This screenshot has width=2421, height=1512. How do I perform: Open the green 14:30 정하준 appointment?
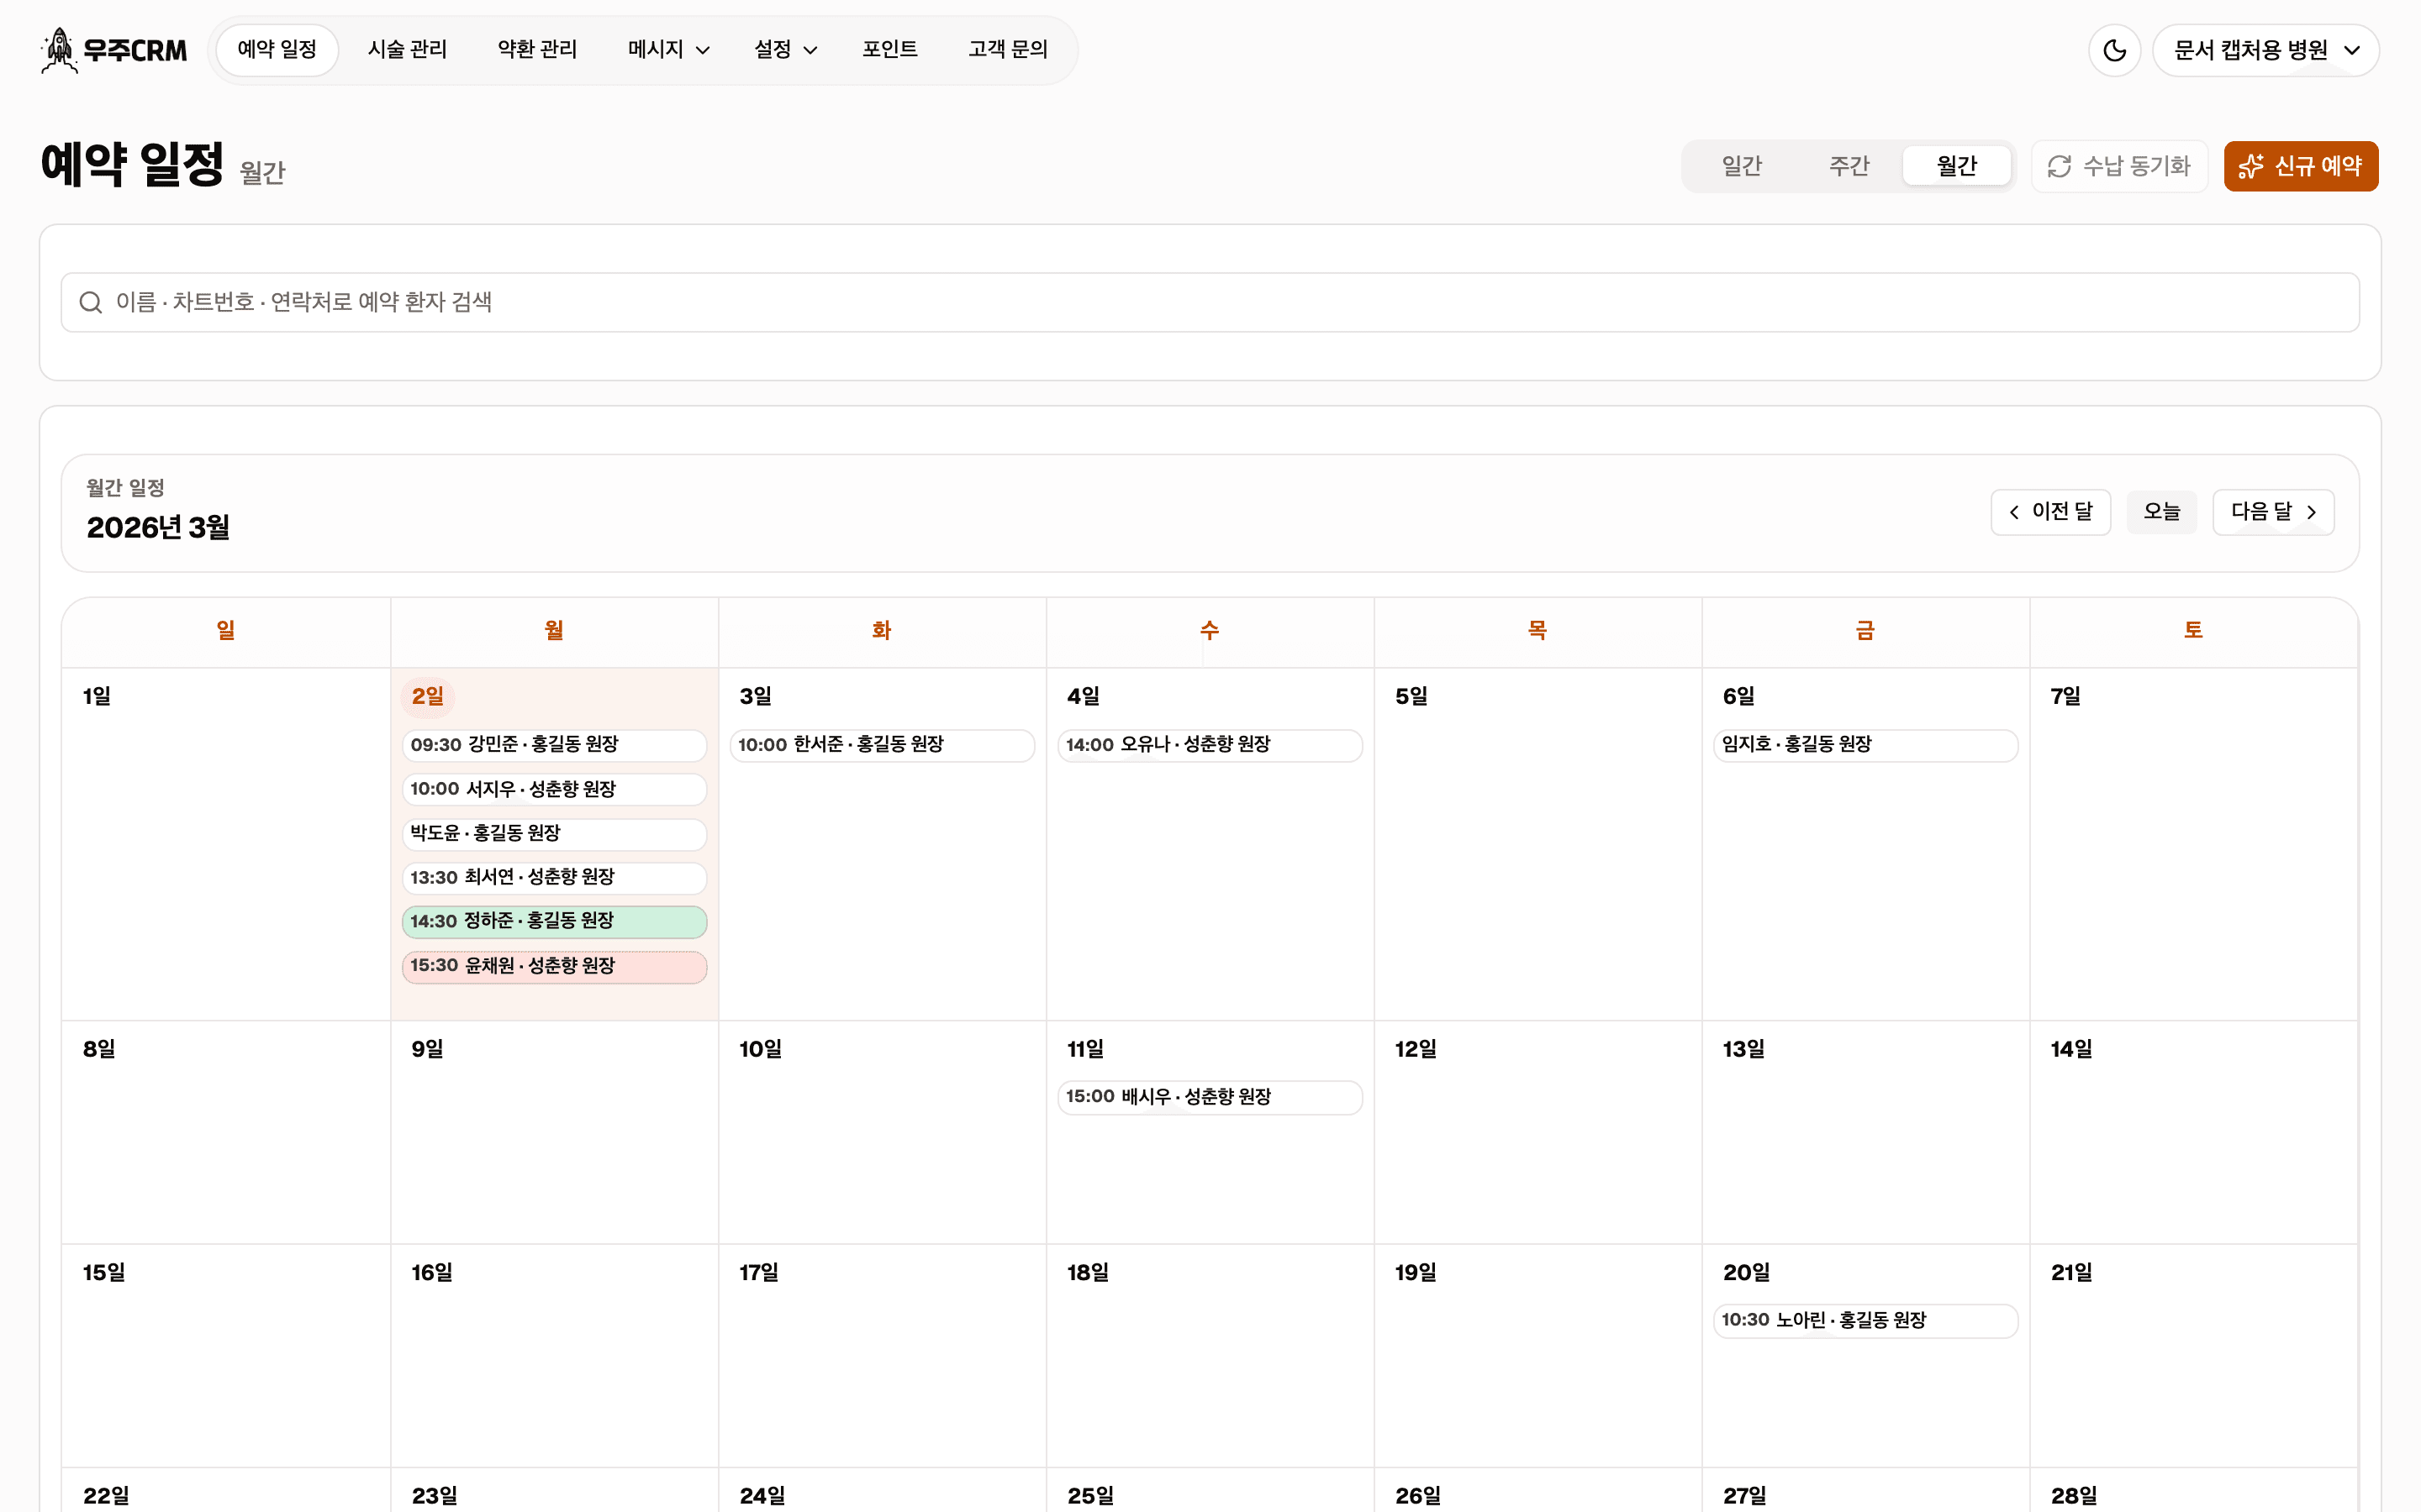tap(554, 921)
